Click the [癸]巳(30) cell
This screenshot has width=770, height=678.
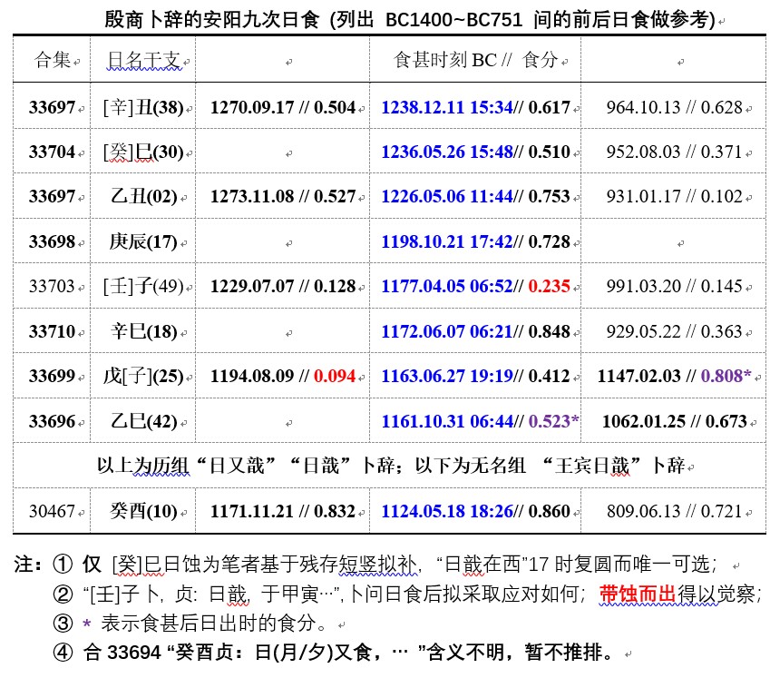coord(143,152)
